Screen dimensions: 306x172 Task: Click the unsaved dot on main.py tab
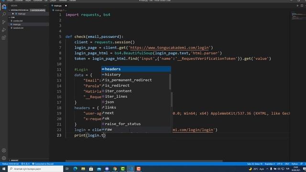(x=66, y=6)
